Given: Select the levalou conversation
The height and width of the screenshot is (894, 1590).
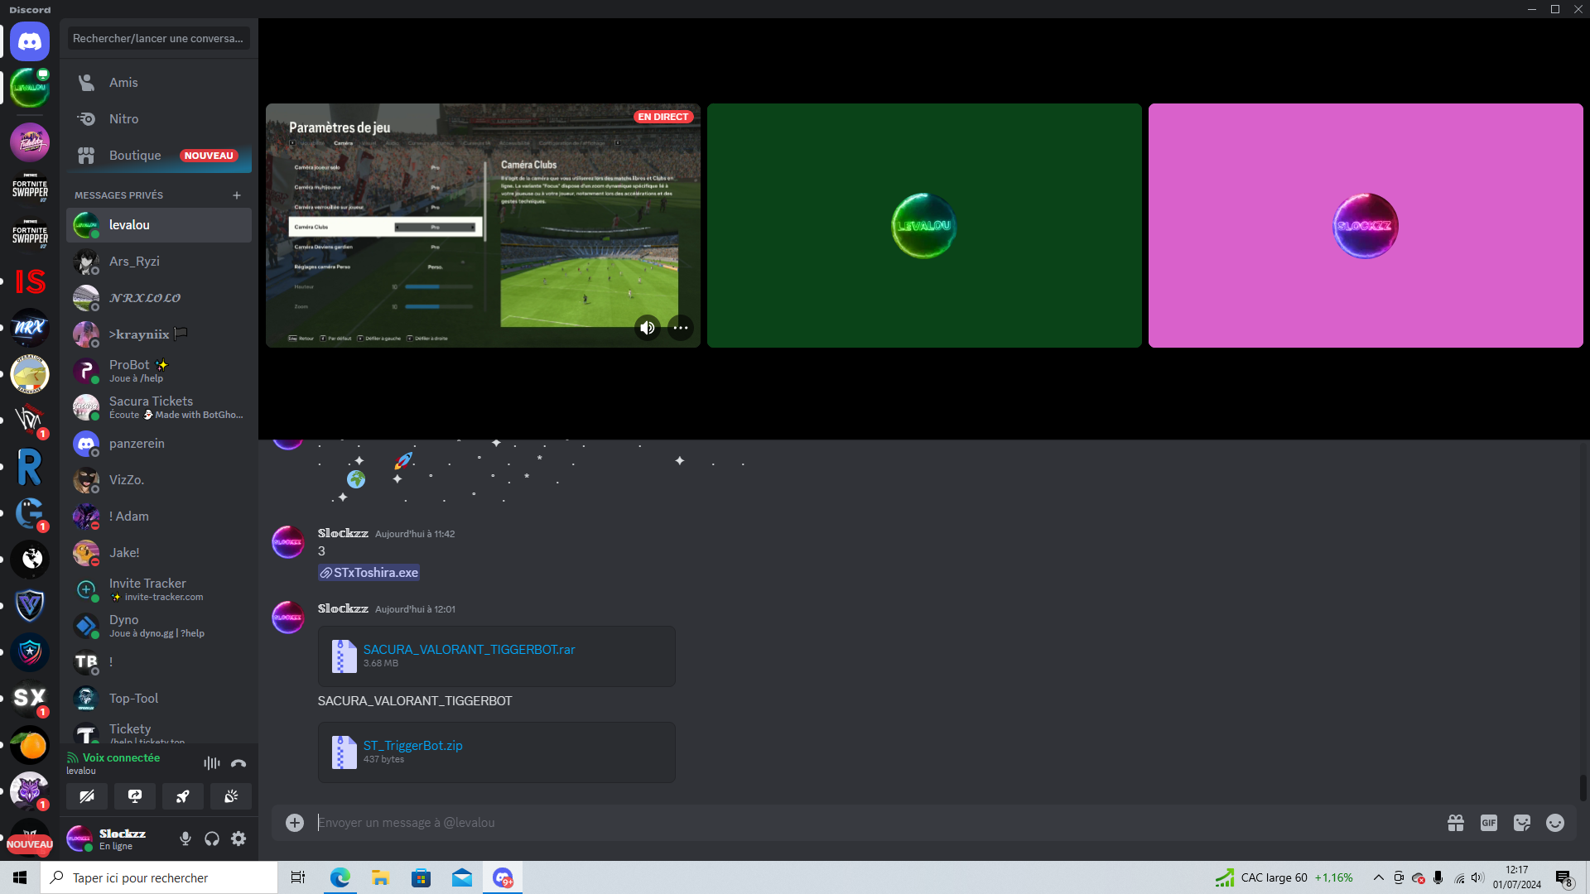Looking at the screenshot, I should tap(159, 225).
